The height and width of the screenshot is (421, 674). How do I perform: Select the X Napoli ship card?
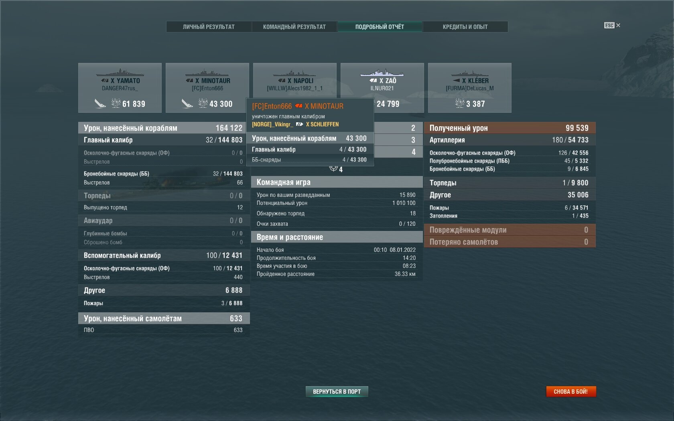295,80
